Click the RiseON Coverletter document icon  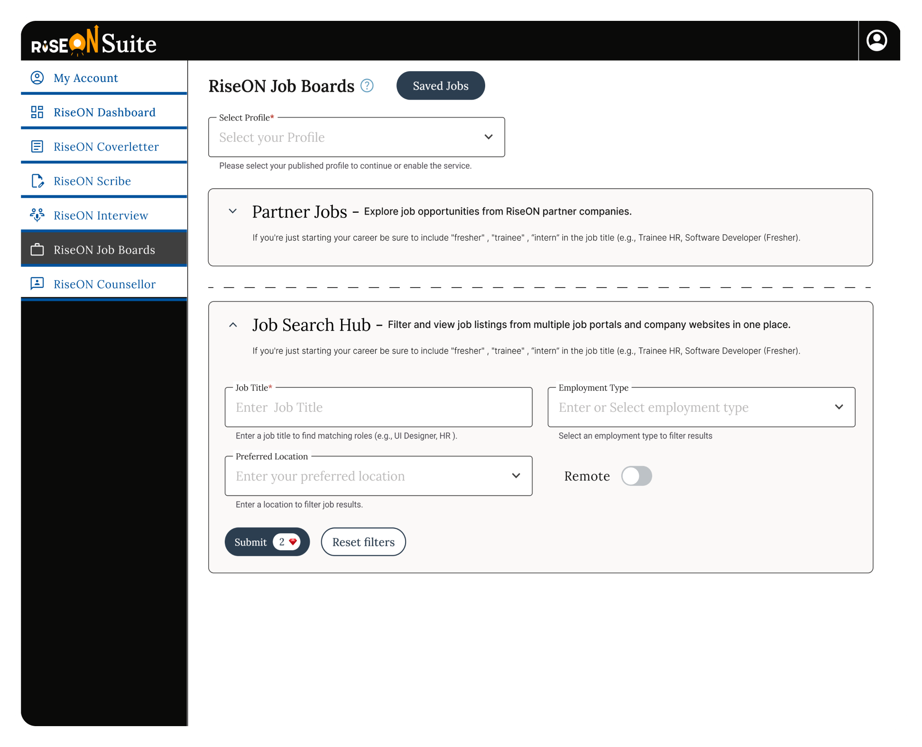(37, 146)
